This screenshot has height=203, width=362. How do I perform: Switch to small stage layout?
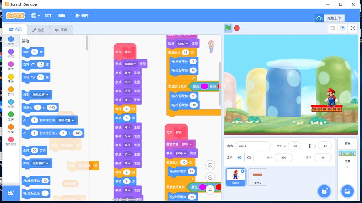pyautogui.click(x=333, y=28)
